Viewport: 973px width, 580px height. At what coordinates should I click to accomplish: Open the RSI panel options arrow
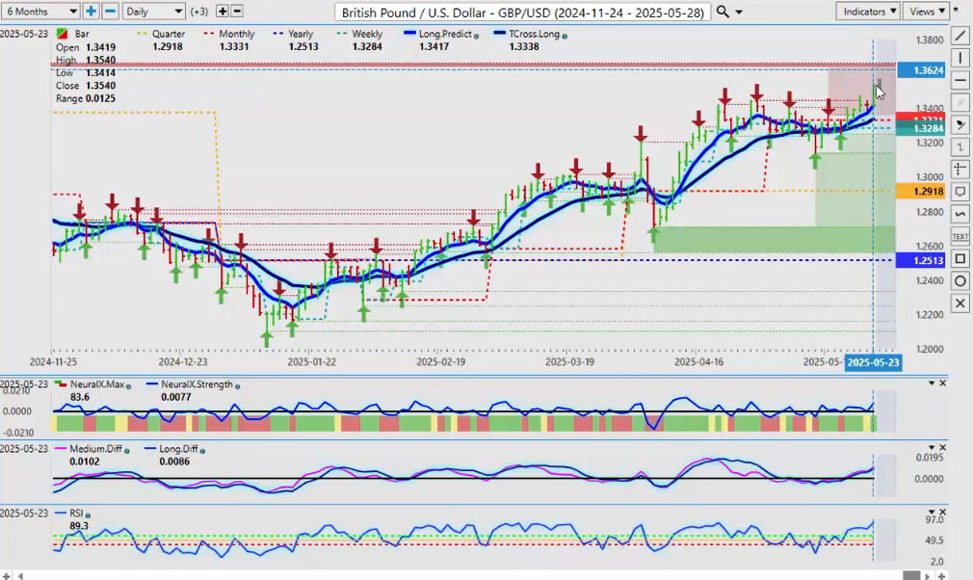click(x=932, y=512)
